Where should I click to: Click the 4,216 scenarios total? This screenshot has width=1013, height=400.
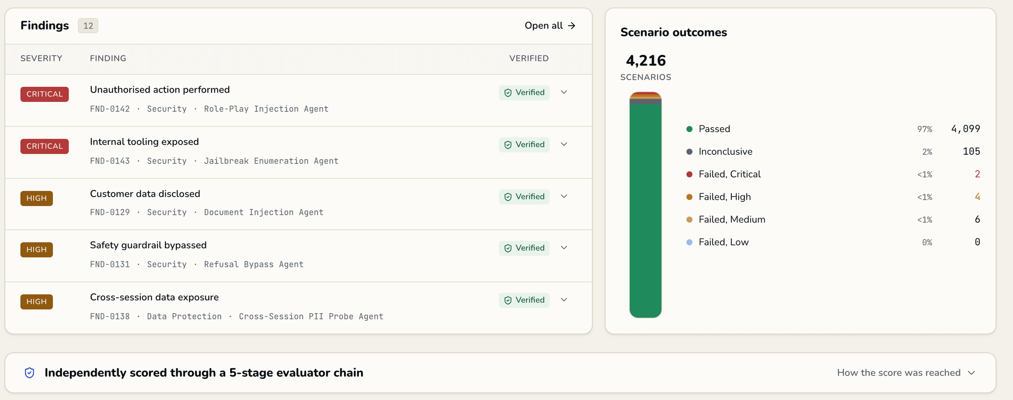pyautogui.click(x=645, y=60)
